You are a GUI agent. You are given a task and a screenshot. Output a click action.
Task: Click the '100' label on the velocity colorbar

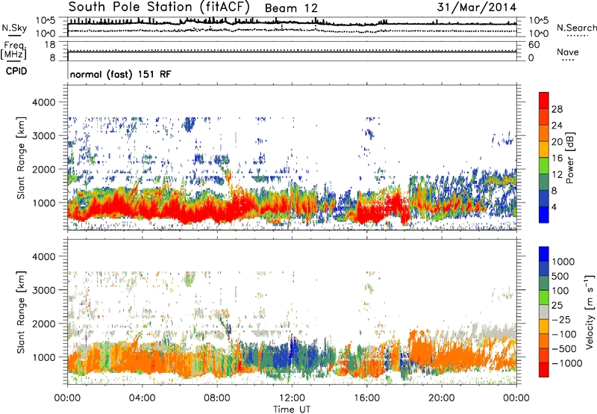coord(560,291)
